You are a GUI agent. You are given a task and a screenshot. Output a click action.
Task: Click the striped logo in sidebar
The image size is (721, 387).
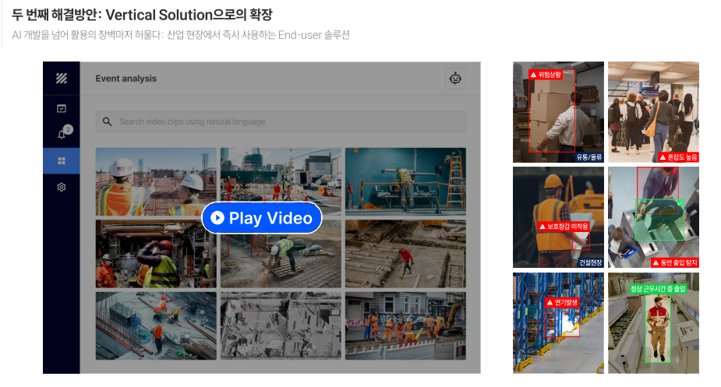62,78
